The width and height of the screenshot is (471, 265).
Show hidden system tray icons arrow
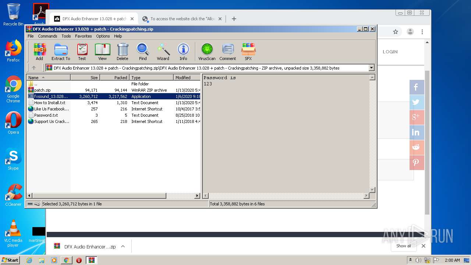click(x=410, y=260)
